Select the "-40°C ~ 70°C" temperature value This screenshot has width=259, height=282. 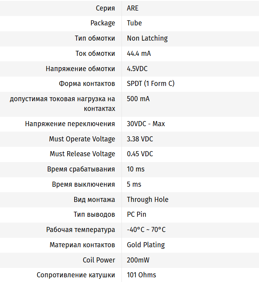pos(146,230)
